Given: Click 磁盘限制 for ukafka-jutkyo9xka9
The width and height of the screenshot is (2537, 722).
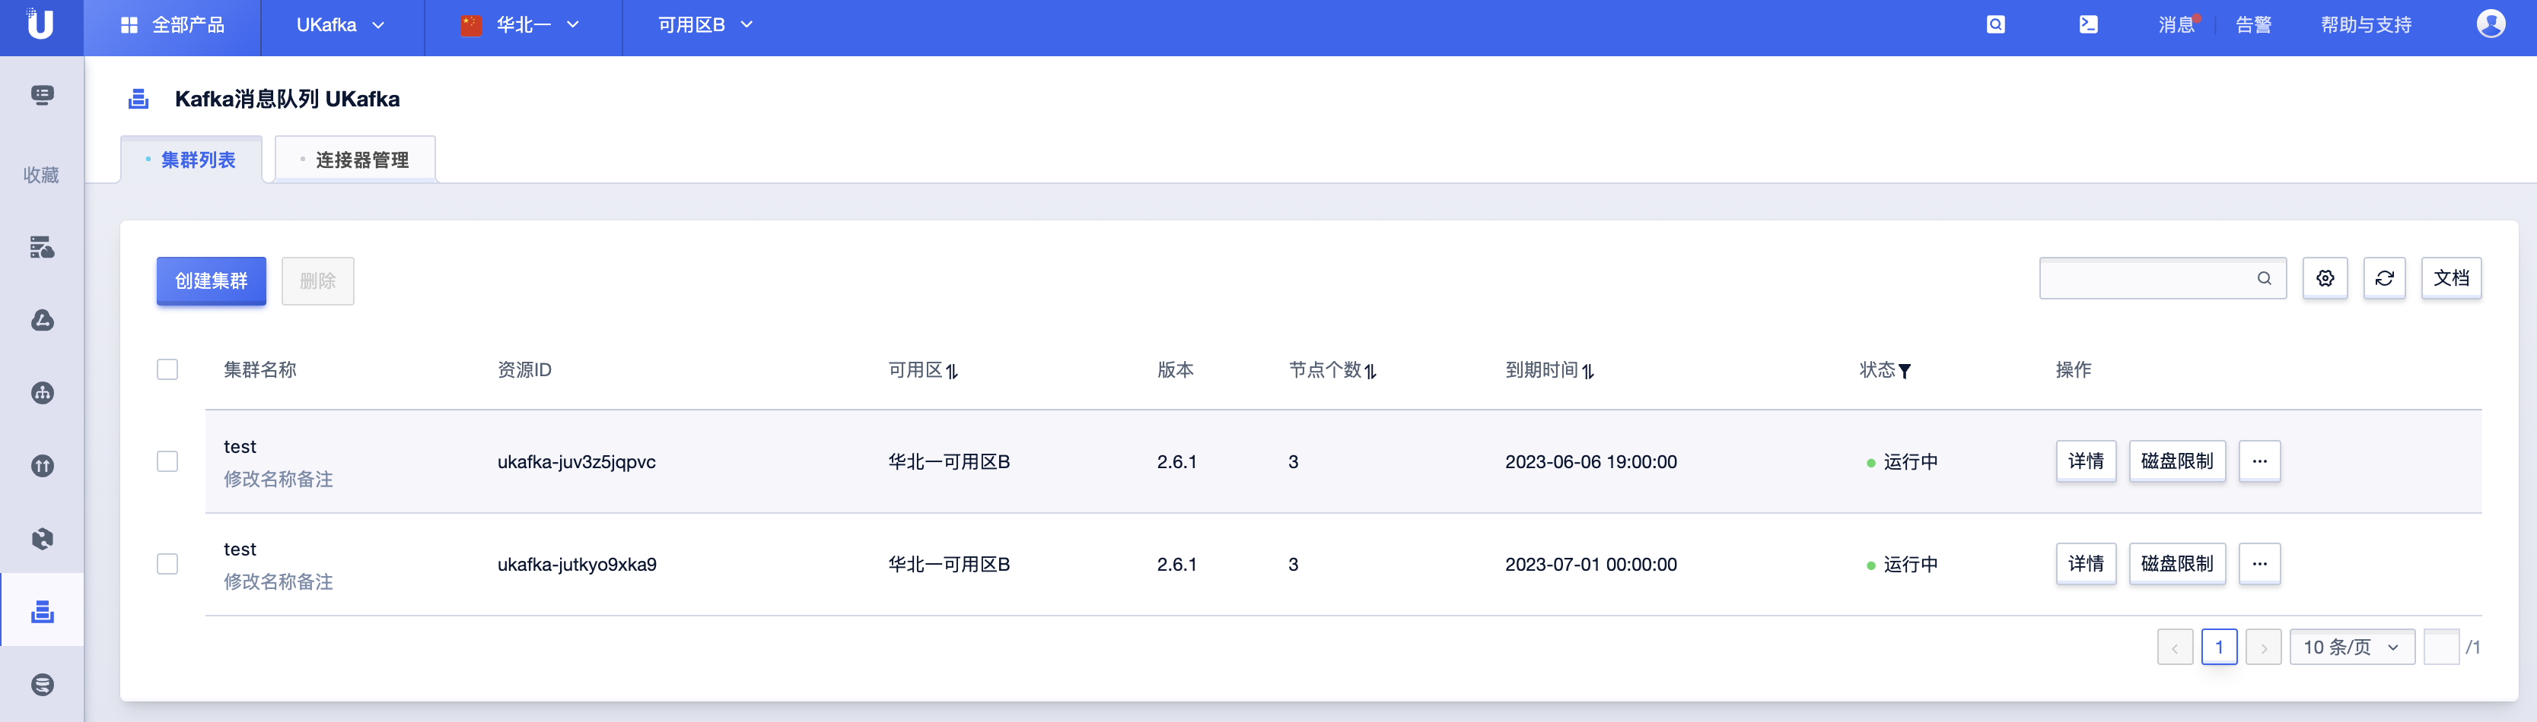Looking at the screenshot, I should [2176, 564].
